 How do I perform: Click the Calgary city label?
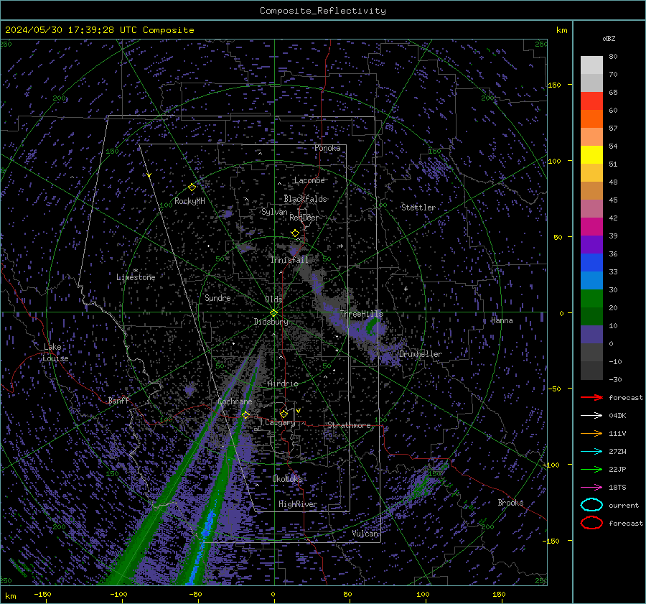tap(280, 422)
